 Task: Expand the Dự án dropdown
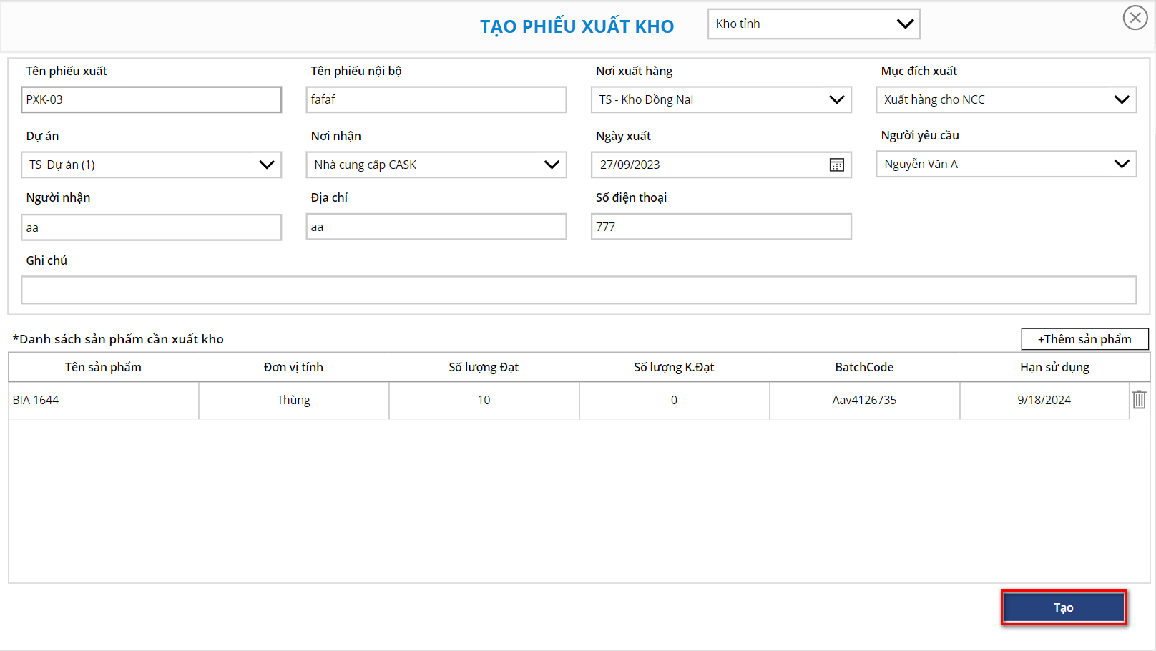(151, 165)
